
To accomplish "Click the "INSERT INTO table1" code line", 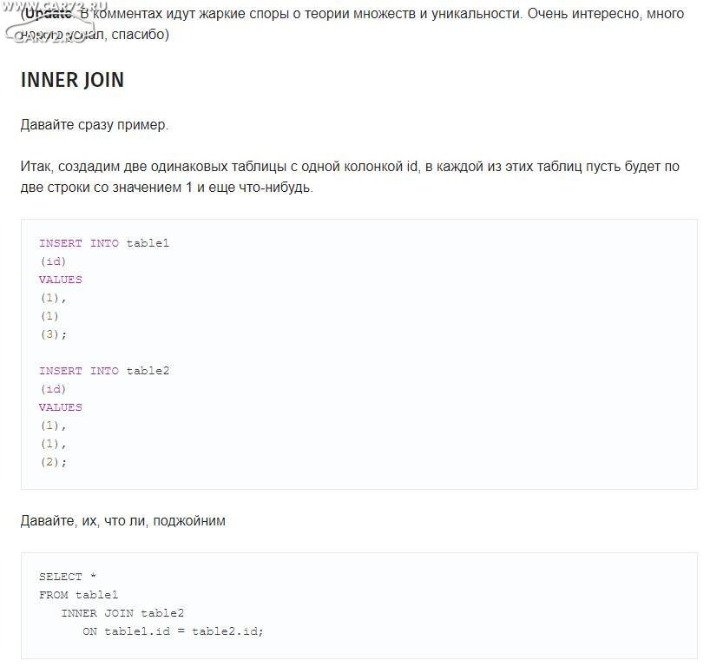I will pos(104,243).
